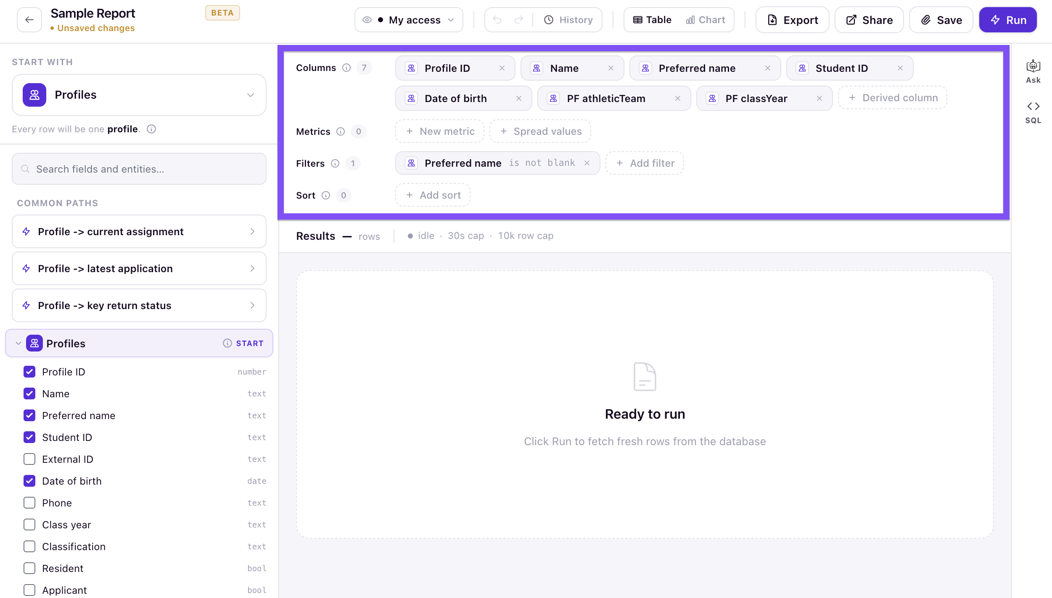Remove the PF athleticTeam column chip
The width and height of the screenshot is (1052, 598).
click(678, 98)
